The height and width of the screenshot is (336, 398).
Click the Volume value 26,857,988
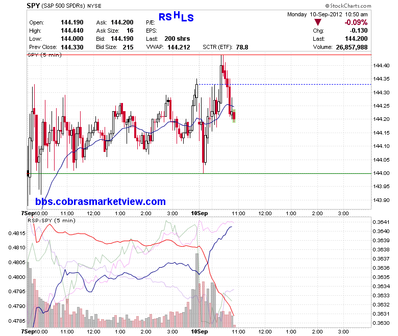coord(352,47)
